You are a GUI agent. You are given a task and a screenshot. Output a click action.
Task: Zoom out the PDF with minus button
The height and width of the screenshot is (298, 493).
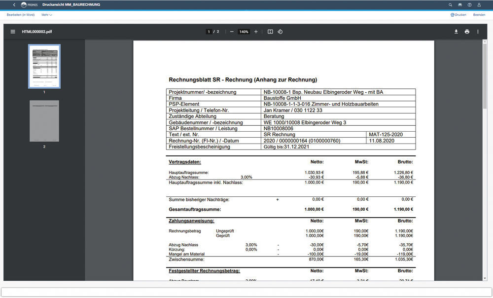click(232, 32)
